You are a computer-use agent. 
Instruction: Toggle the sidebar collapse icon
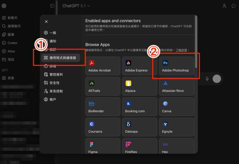[52, 6]
